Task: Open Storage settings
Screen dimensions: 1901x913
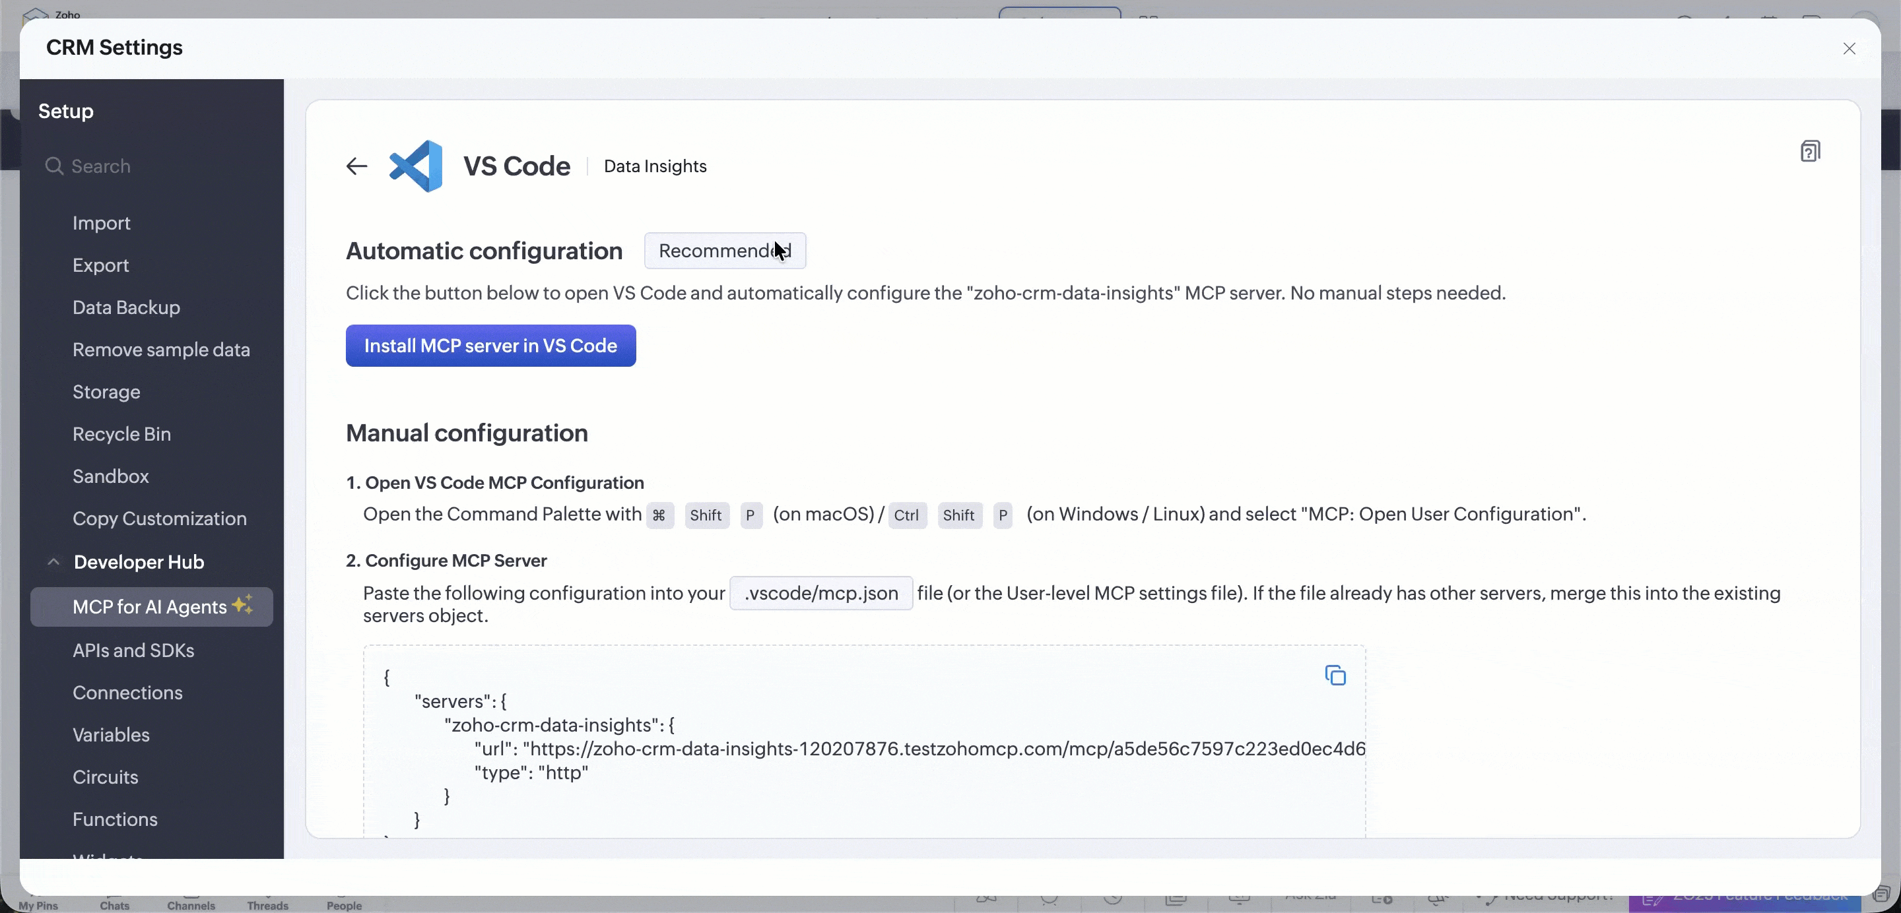Action: point(106,393)
